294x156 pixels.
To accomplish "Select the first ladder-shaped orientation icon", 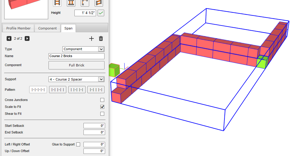I will click(57, 3).
